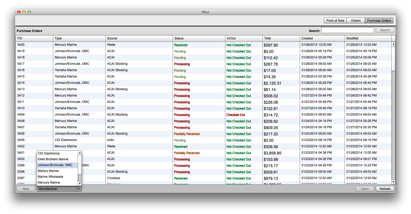Click the Open button
Screen dimensions: 411x214
point(365,189)
